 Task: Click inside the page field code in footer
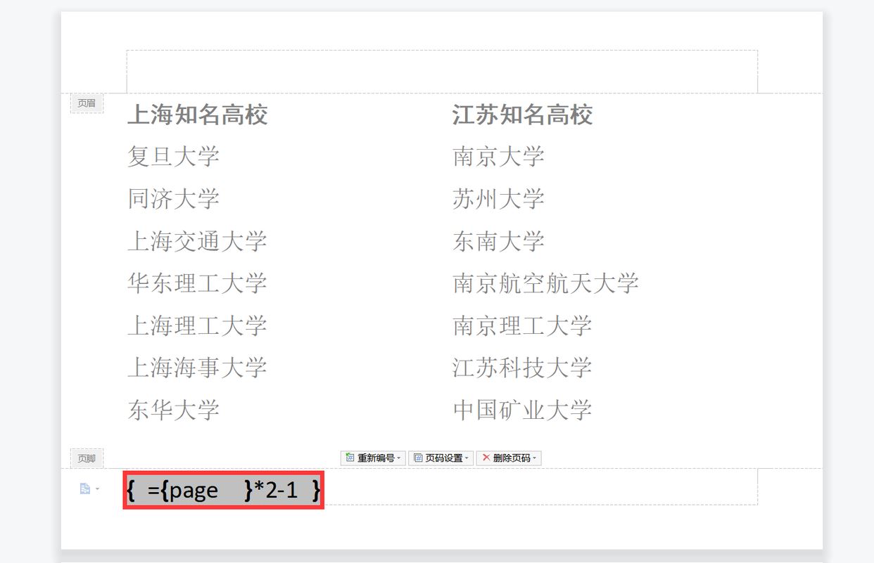click(224, 490)
